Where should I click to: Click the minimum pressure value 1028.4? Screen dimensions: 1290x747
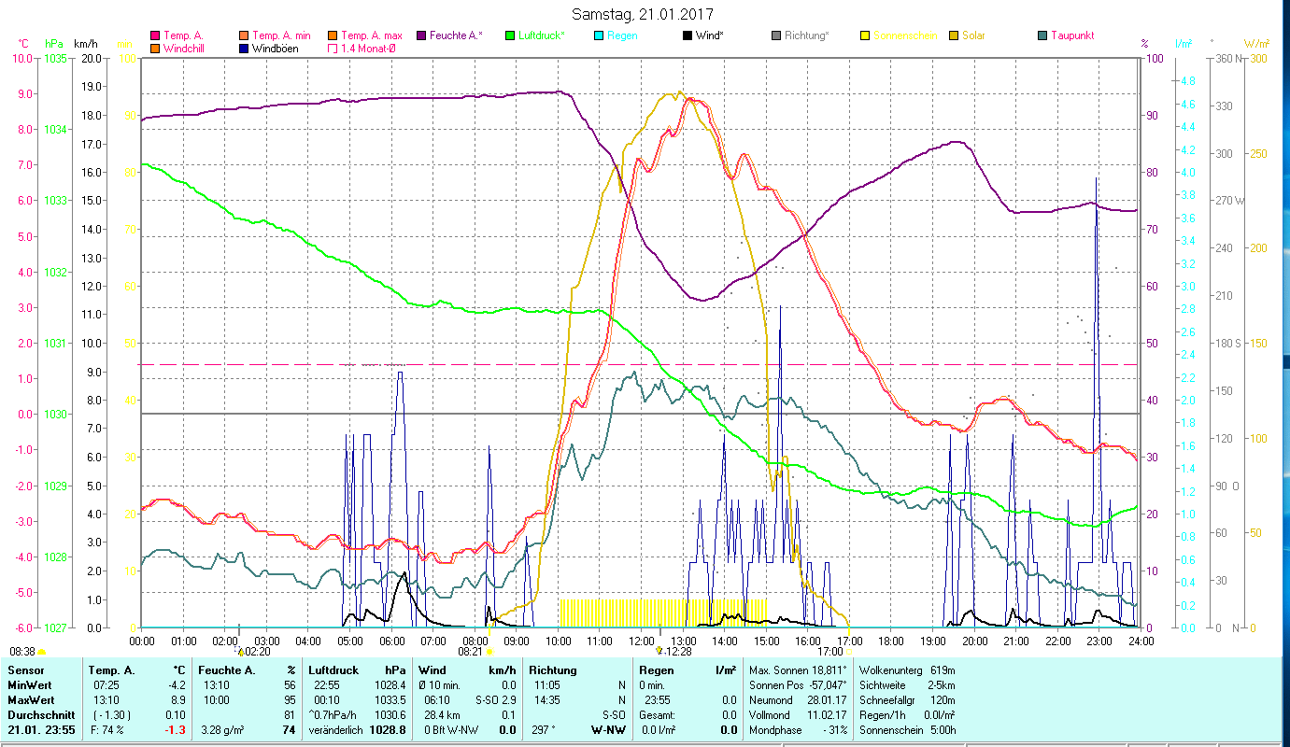pos(390,685)
